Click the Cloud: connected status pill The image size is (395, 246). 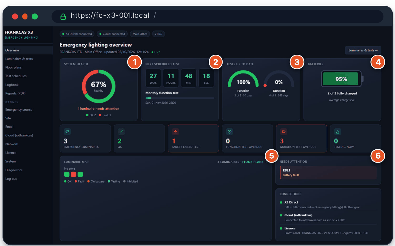pos(112,34)
